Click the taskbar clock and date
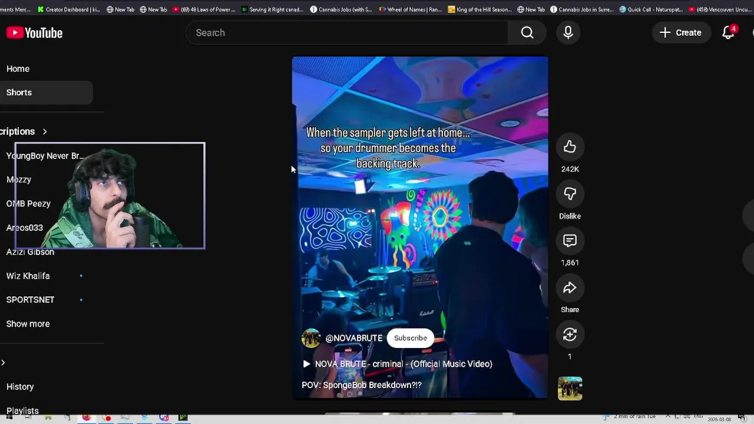The height and width of the screenshot is (424, 754). [720, 419]
